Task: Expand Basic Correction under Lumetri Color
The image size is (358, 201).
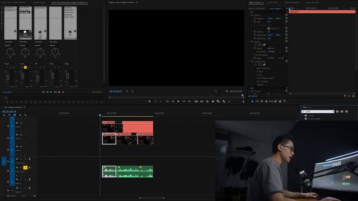Action: [252, 68]
